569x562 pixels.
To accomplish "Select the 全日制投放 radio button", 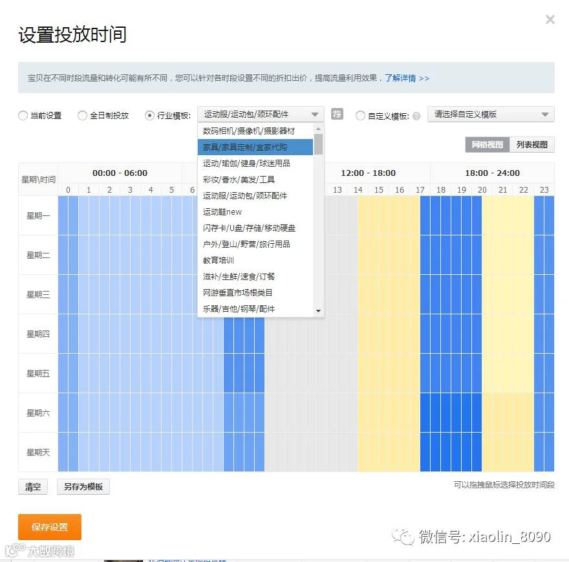I will pos(82,116).
